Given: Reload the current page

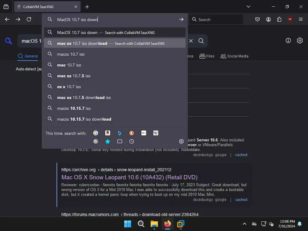Looking at the screenshot, I should [29, 19].
